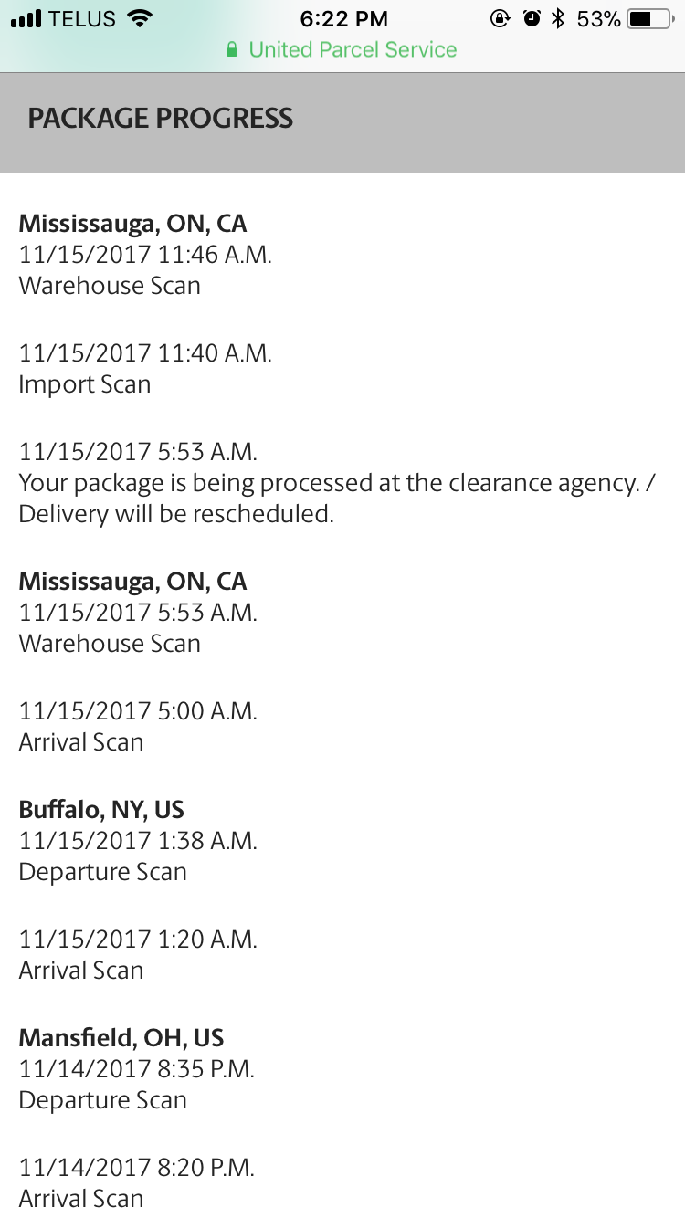Select the Buffalo, NY, US heading
This screenshot has height=1218, width=685.
[101, 810]
